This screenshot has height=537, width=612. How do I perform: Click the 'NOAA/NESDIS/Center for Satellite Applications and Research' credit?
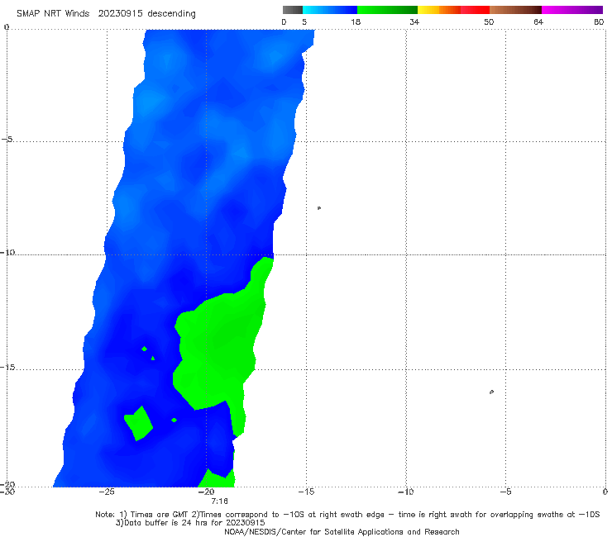tap(342, 531)
